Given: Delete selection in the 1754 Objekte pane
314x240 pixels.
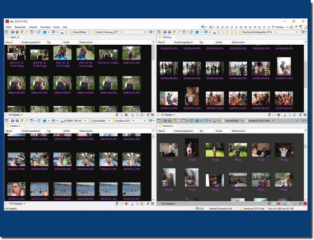Looking at the screenshot, I should pos(126,204).
